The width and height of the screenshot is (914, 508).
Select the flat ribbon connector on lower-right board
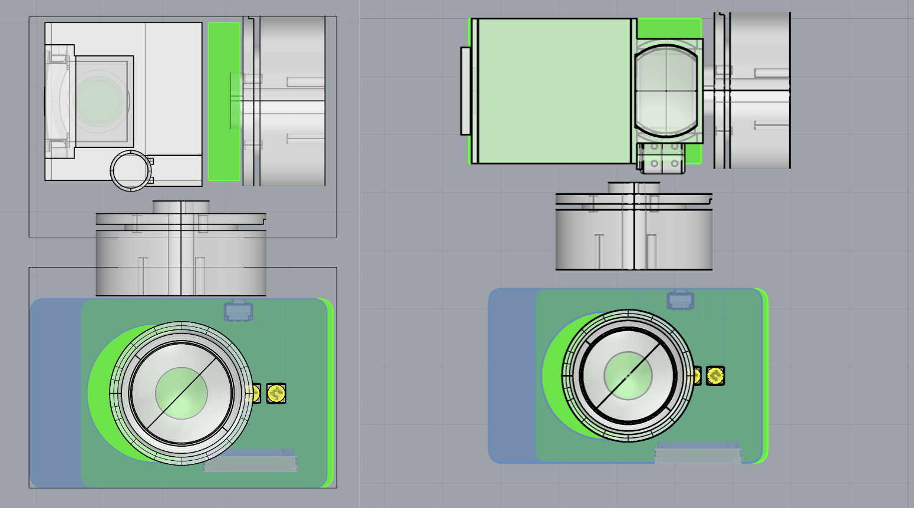tap(698, 453)
